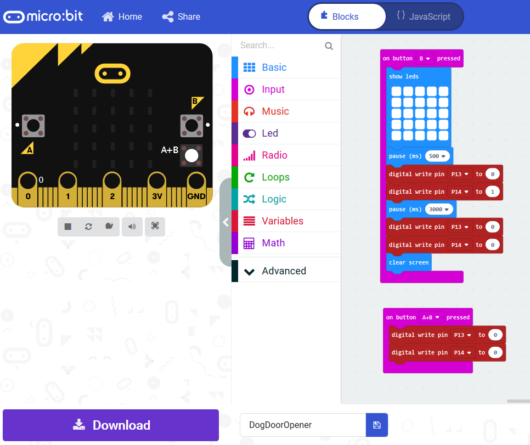The width and height of the screenshot is (530, 445).
Task: Open button A+B dropdown in event block
Action: 431,318
